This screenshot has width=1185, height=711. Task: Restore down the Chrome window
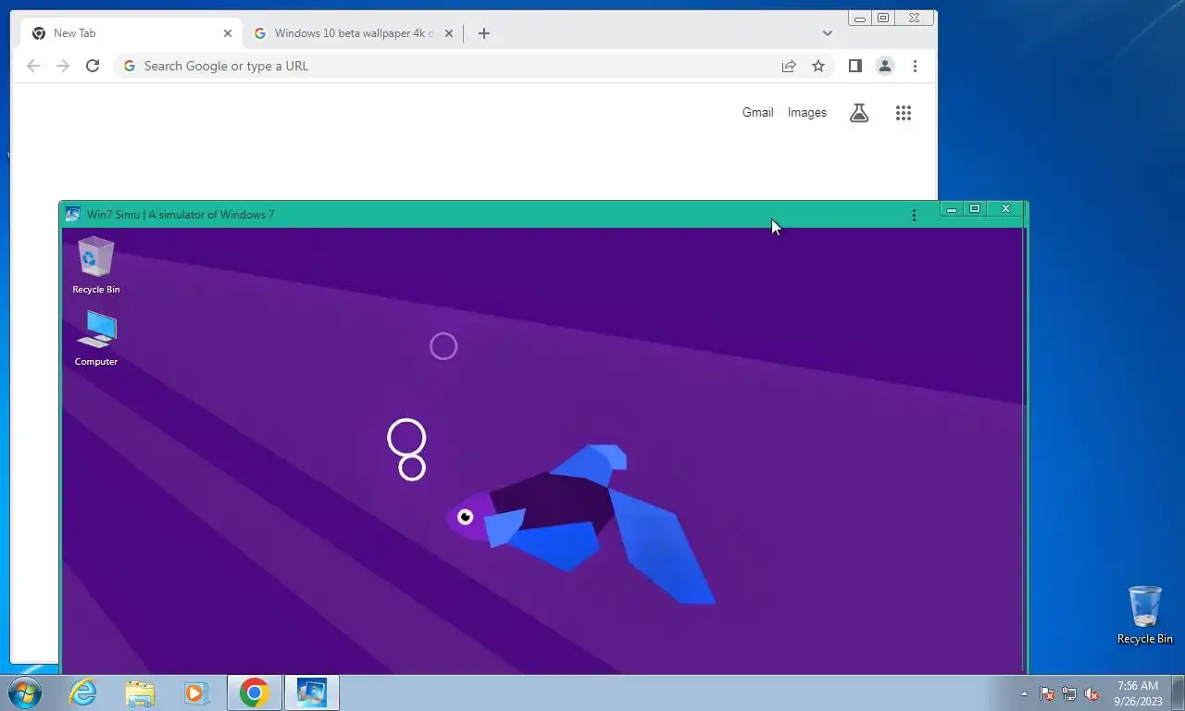(883, 19)
